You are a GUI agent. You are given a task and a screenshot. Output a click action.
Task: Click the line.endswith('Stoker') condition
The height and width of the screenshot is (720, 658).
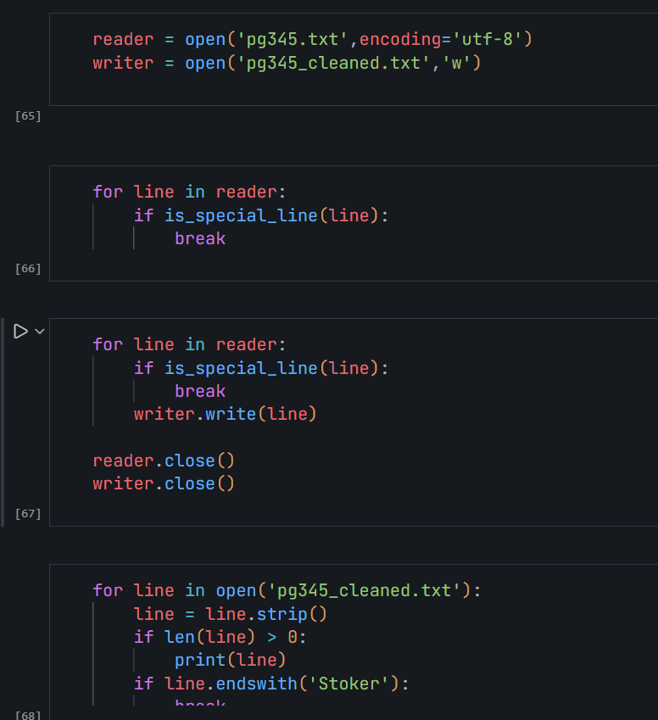point(282,684)
